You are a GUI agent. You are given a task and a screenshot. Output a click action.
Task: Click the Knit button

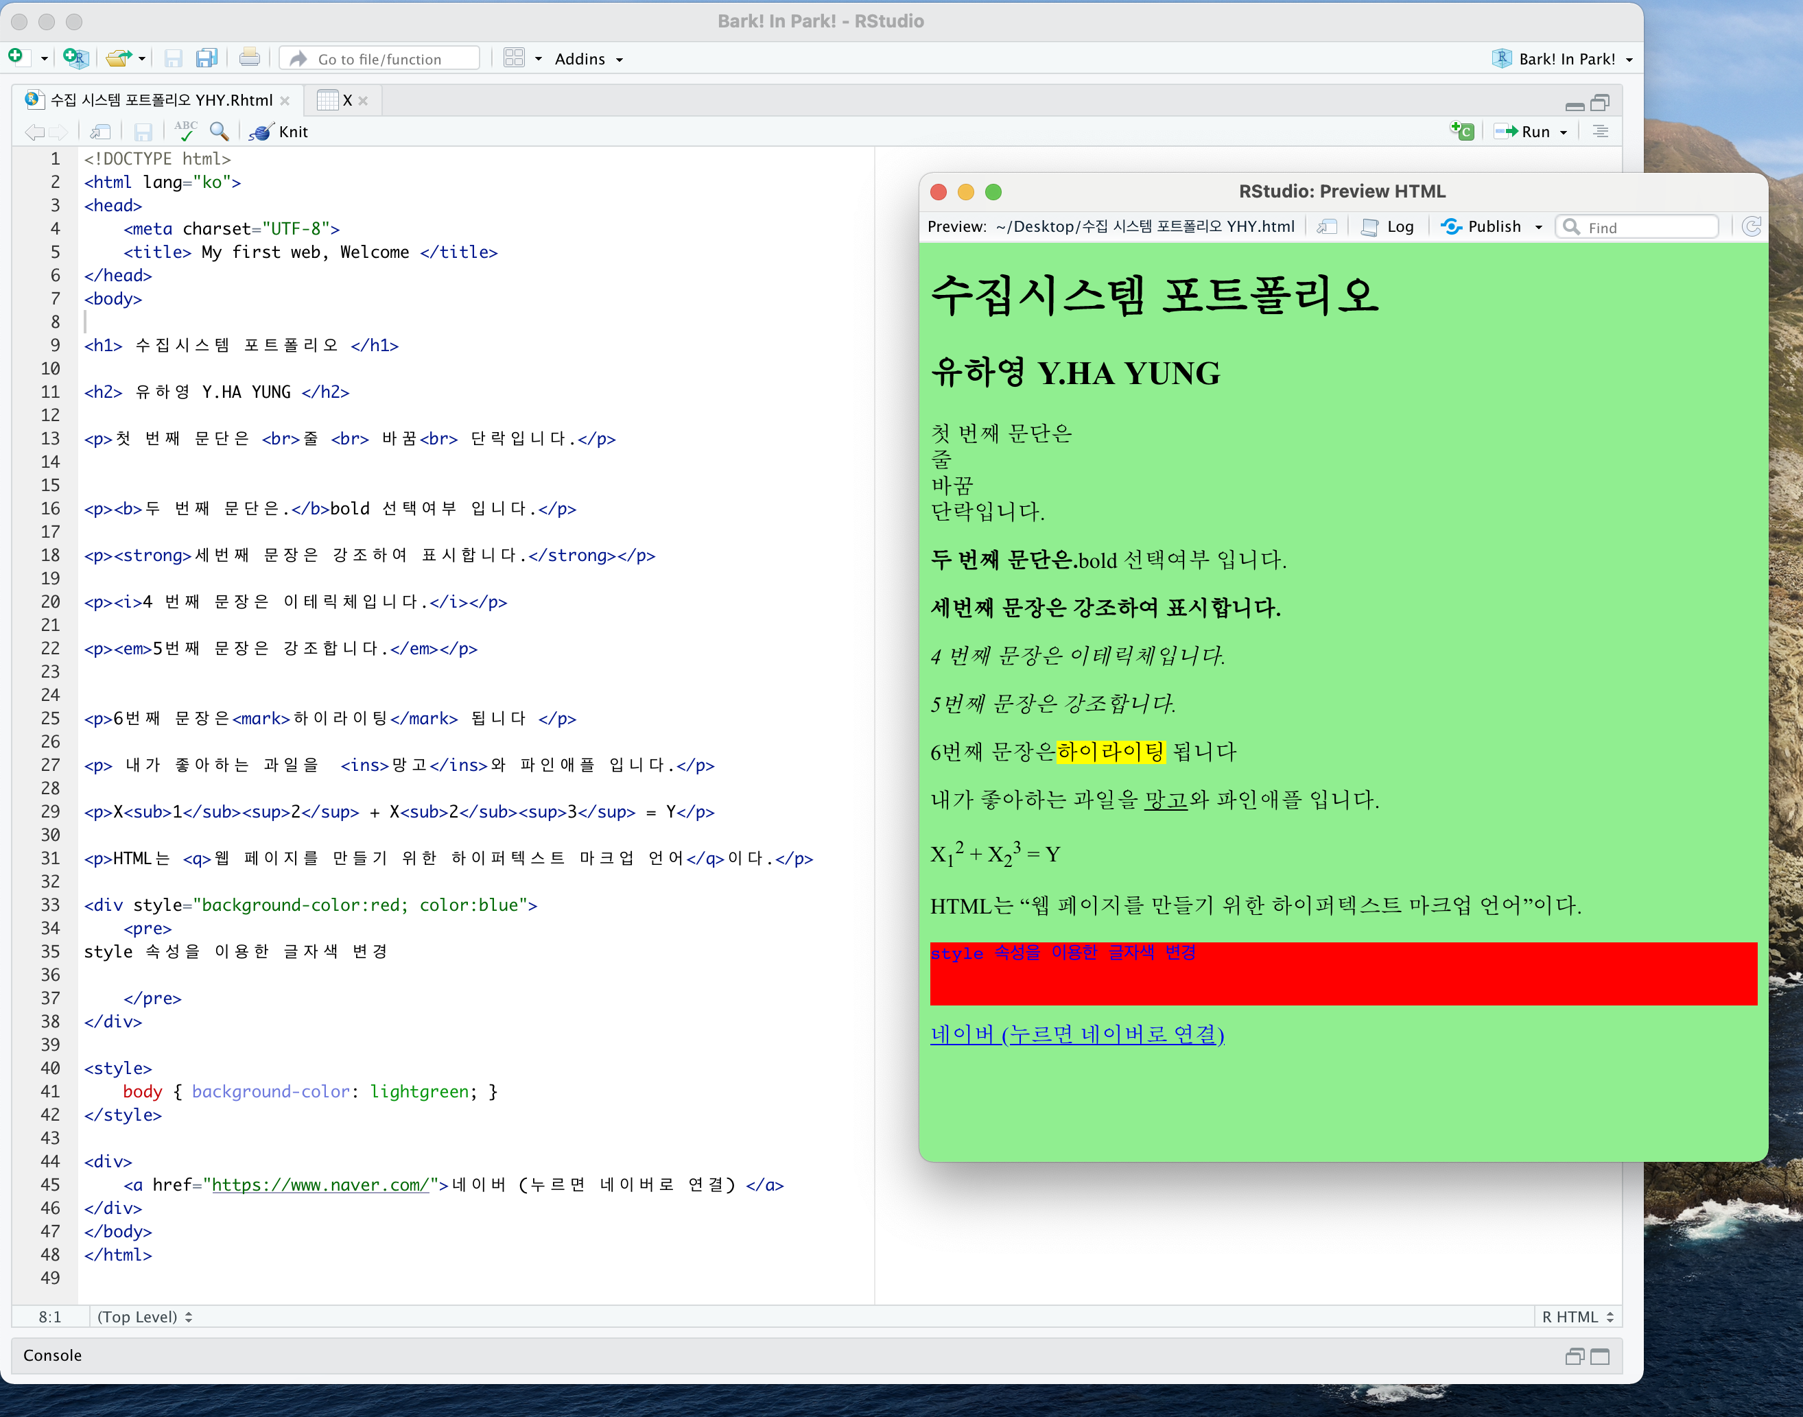[279, 132]
